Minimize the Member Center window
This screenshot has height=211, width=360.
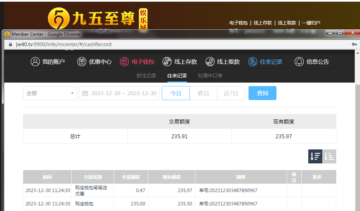[330, 33]
